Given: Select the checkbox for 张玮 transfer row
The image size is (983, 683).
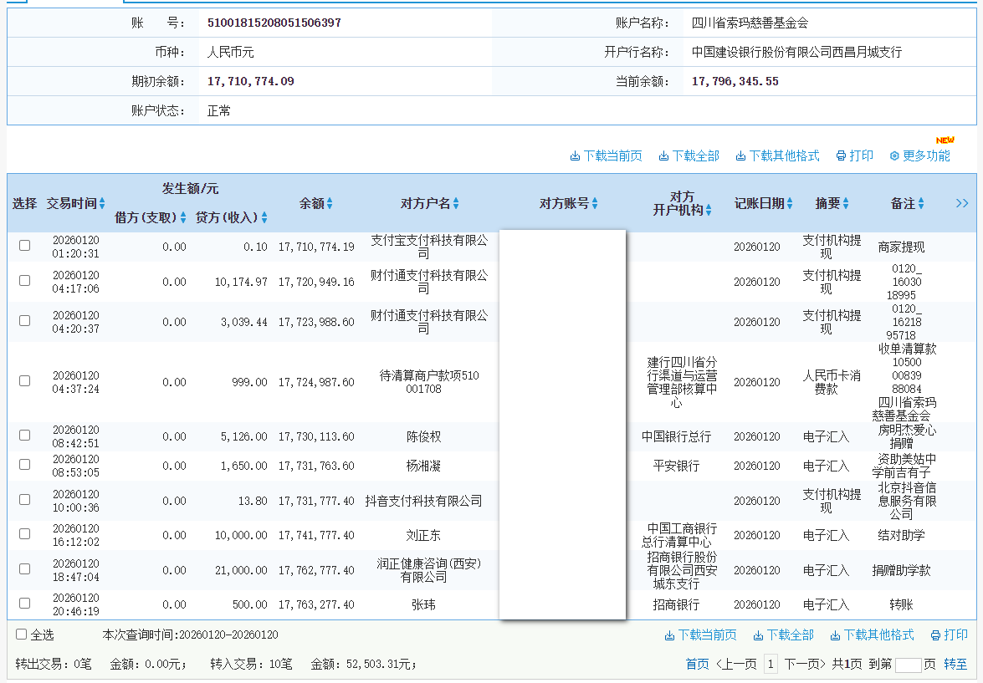Looking at the screenshot, I should click(x=24, y=604).
